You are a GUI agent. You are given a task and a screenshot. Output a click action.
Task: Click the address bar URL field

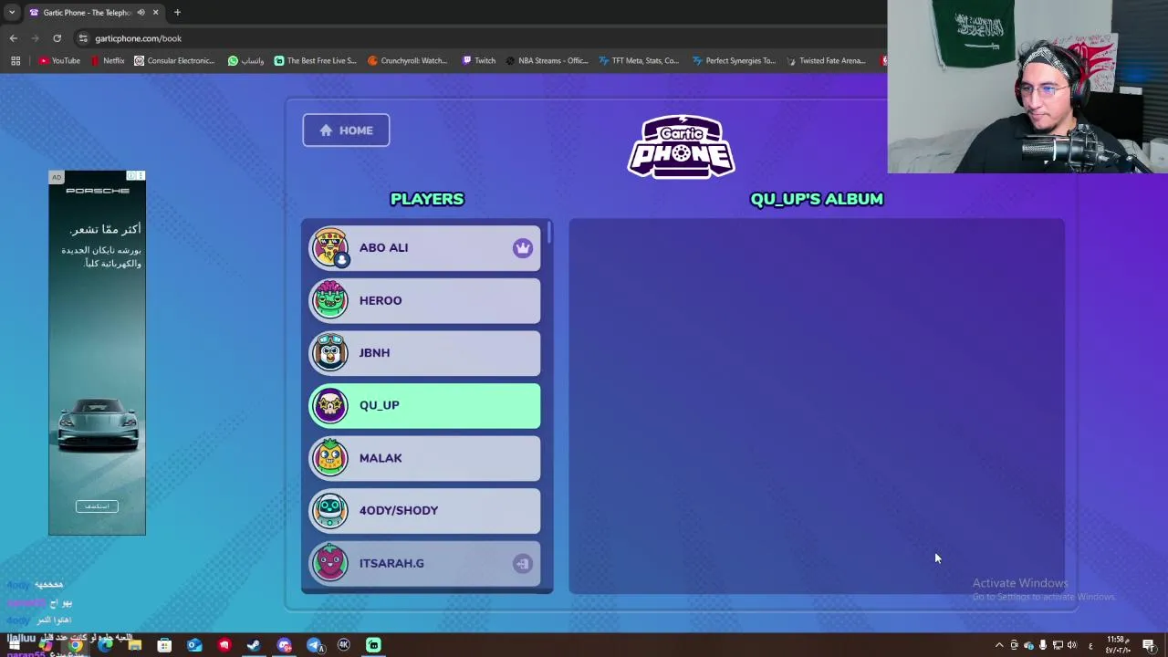[474, 38]
